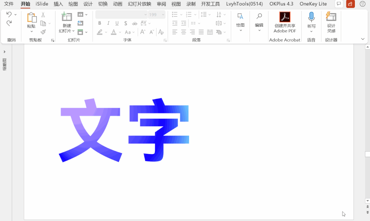Switch to the LvyhTools(0514) tab
Viewport: 370px width, 221px height.
pyautogui.click(x=244, y=4)
